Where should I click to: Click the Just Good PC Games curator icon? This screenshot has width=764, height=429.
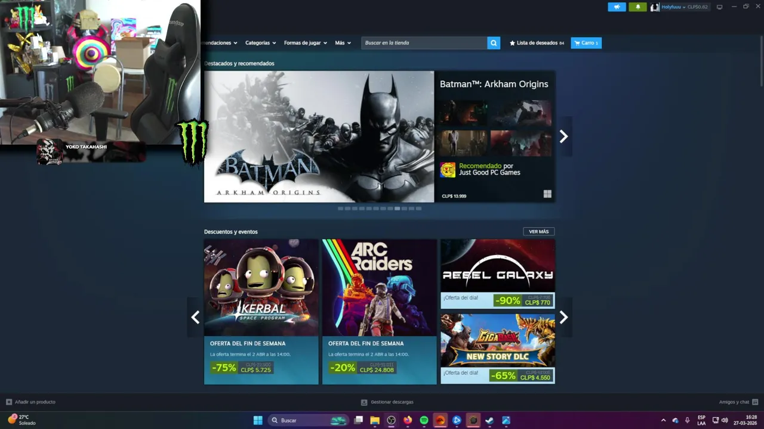[448, 170]
